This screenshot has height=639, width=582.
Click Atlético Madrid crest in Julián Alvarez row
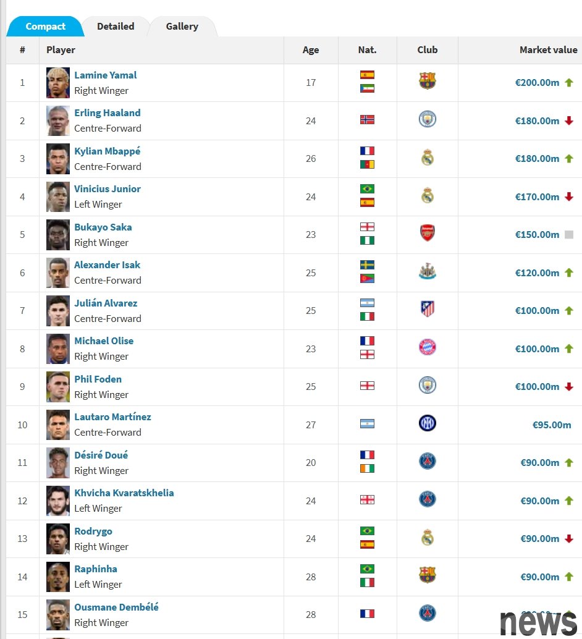[427, 309]
